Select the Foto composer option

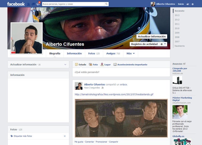(x=93, y=65)
